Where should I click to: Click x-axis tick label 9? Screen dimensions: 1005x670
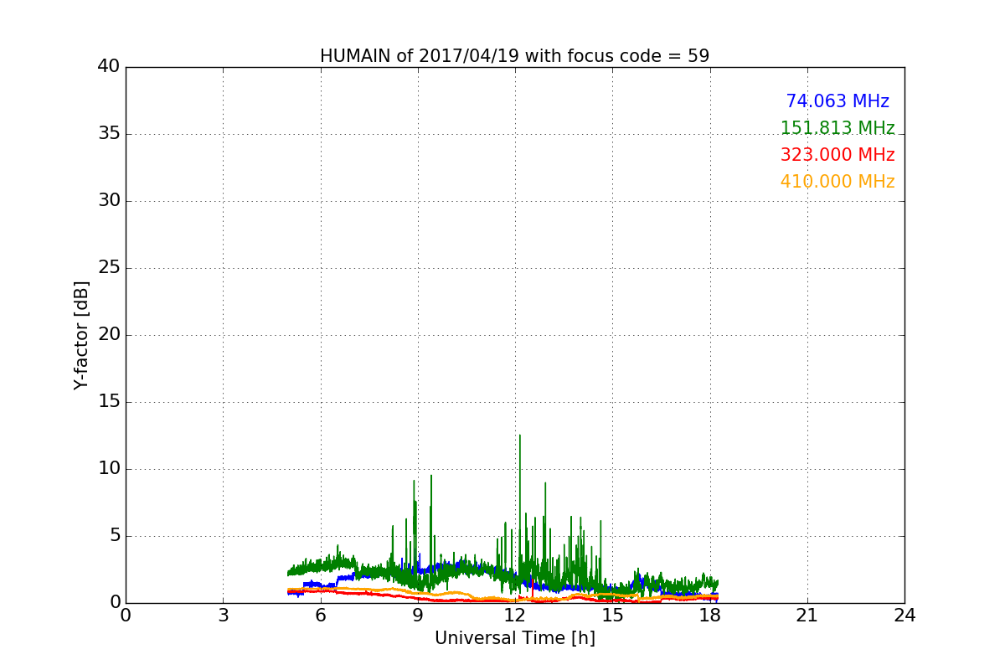(x=418, y=616)
